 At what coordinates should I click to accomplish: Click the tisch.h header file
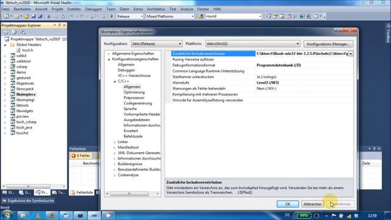pos(27,50)
